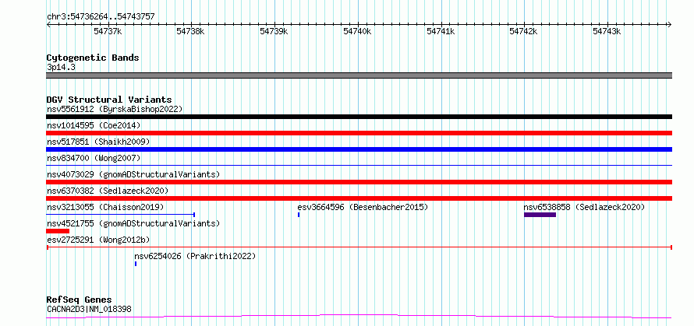Select the thick blue nsv517851 bar

click(359, 149)
